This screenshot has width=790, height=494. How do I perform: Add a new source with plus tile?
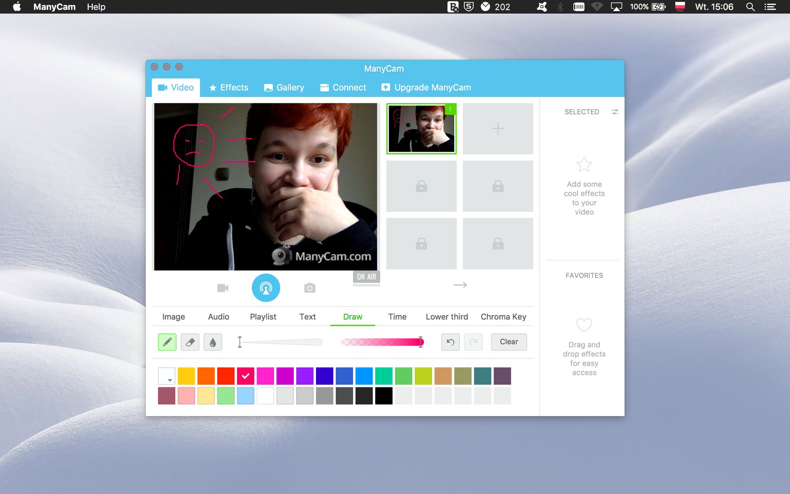tap(498, 129)
